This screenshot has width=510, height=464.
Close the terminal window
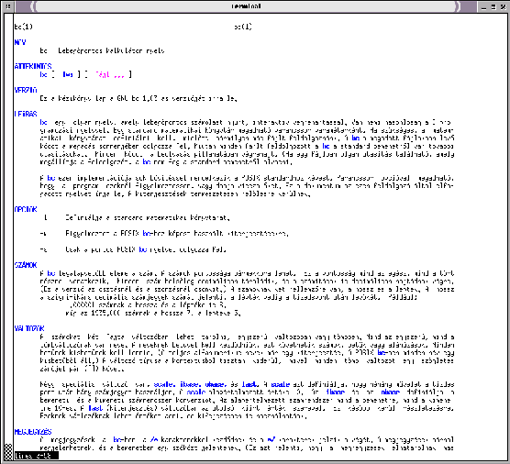click(504, 6)
